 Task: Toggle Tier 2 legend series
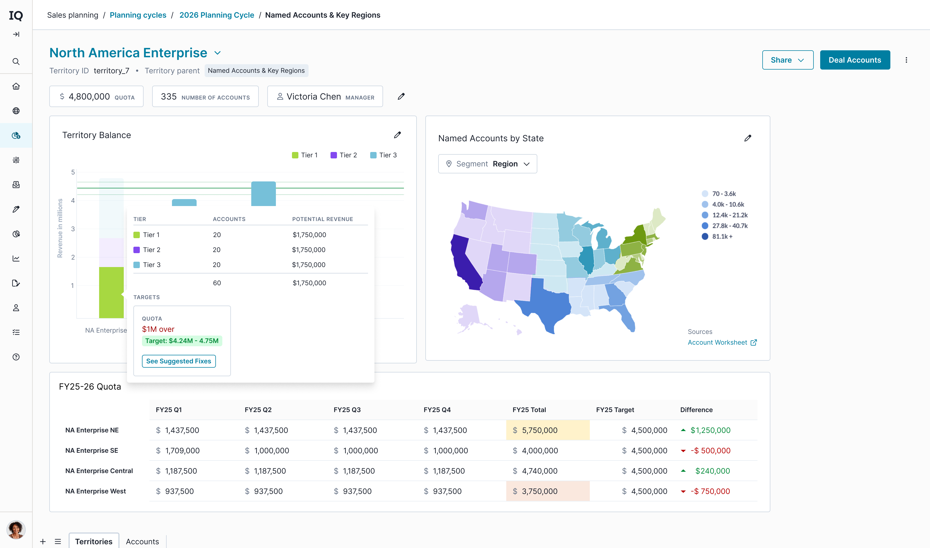[344, 155]
